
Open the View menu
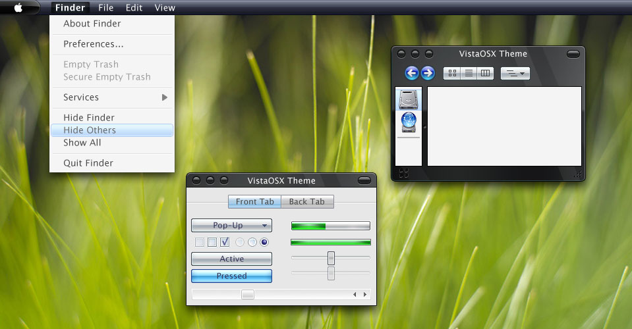tap(165, 8)
